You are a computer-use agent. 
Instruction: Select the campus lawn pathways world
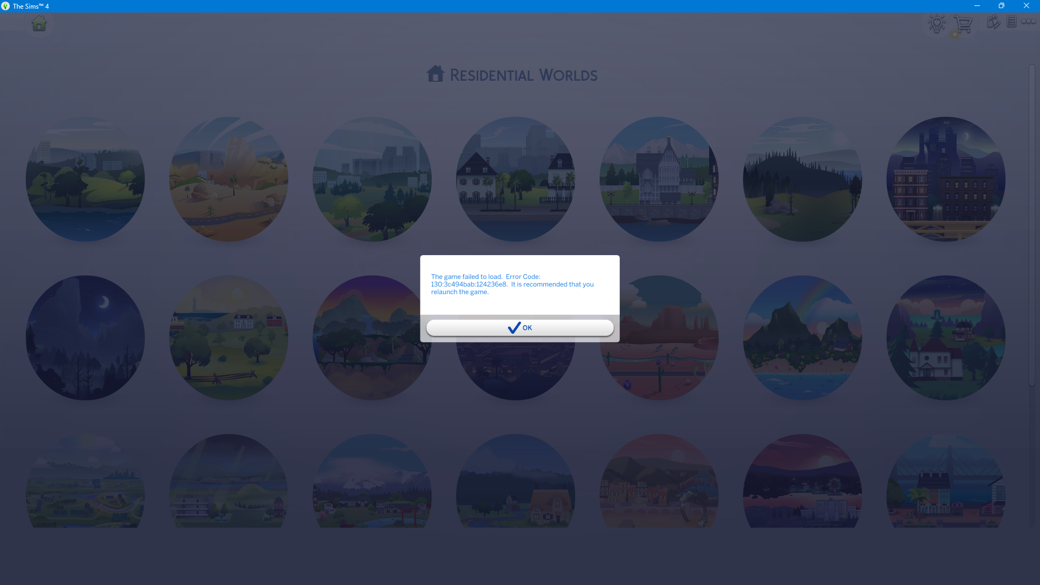pyautogui.click(x=85, y=481)
